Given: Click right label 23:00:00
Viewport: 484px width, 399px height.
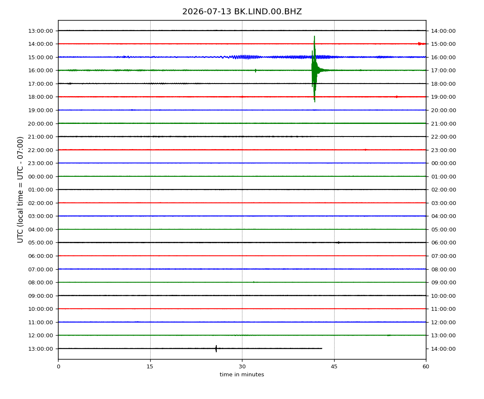Looking at the screenshot, I should pos(444,150).
